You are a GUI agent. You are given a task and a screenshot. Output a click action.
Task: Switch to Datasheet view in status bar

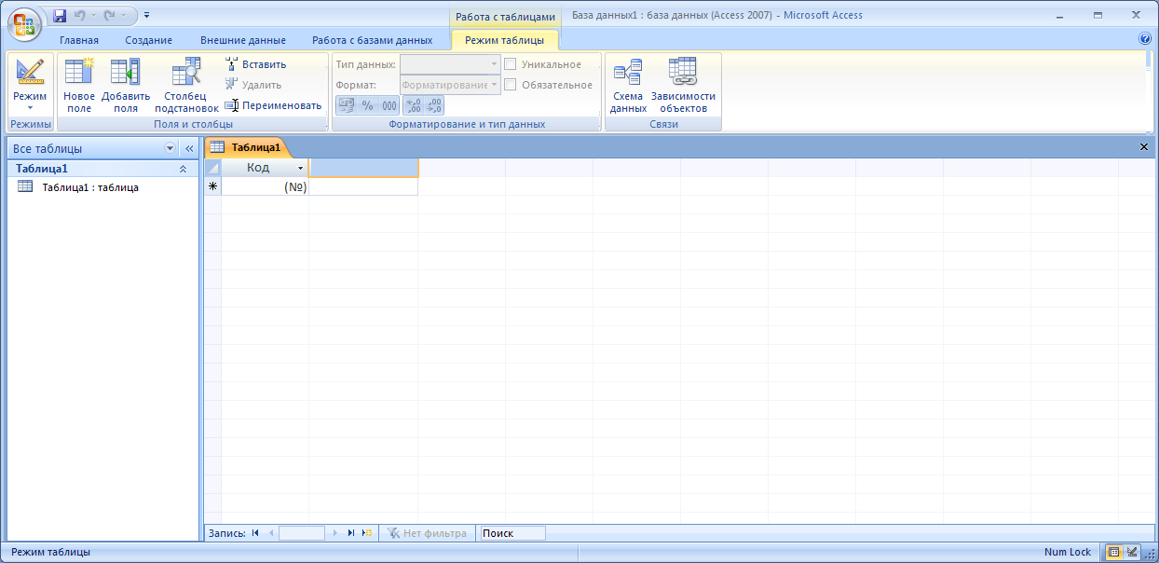coord(1113,552)
